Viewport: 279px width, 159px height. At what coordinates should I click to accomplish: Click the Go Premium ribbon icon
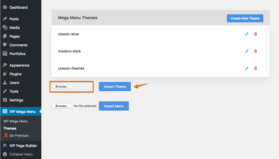[x=6, y=135]
